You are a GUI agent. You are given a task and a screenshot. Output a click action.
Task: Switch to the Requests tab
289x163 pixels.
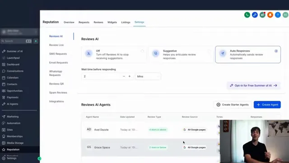pyautogui.click(x=84, y=22)
